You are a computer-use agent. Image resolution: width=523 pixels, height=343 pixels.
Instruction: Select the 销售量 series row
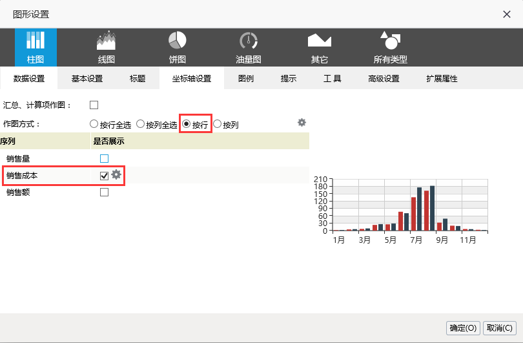(x=155, y=158)
